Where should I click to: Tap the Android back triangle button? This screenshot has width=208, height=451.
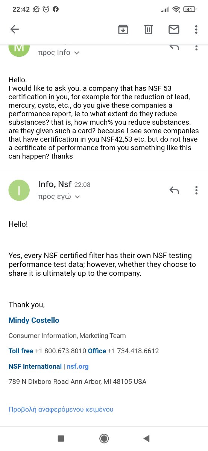coord(147,438)
